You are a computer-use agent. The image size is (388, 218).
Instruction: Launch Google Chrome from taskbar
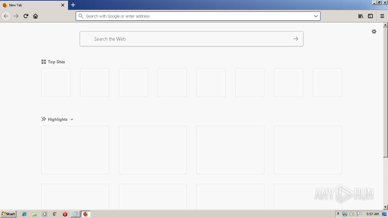(x=55, y=214)
